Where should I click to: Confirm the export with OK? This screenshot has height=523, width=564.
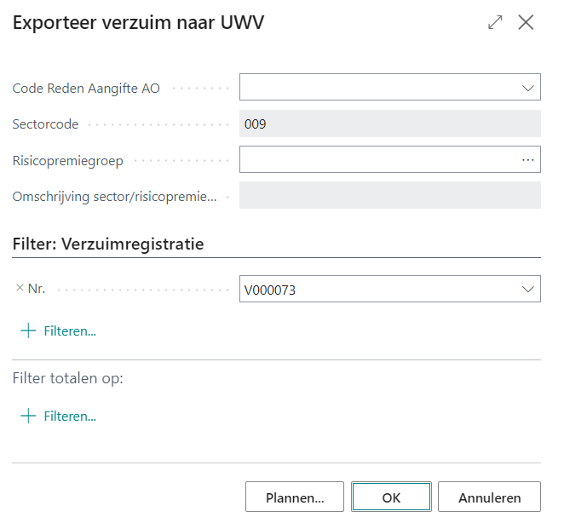click(x=392, y=497)
